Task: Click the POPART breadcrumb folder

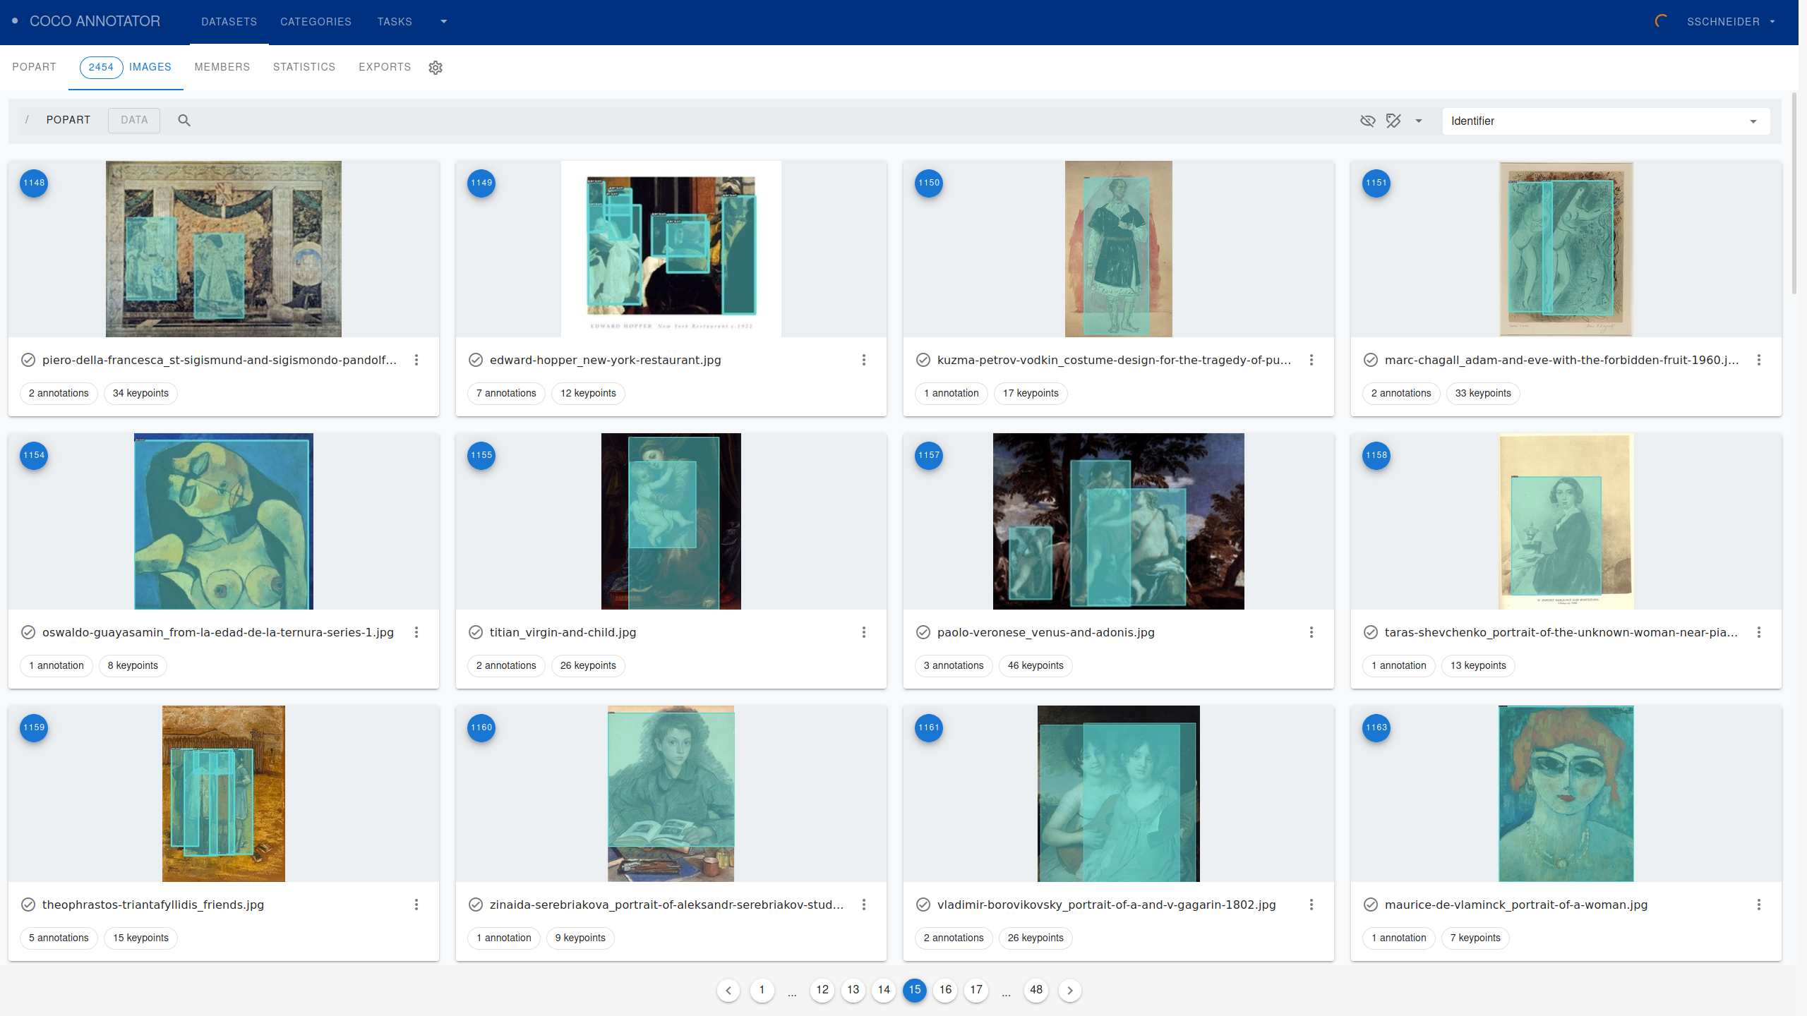Action: pyautogui.click(x=68, y=120)
